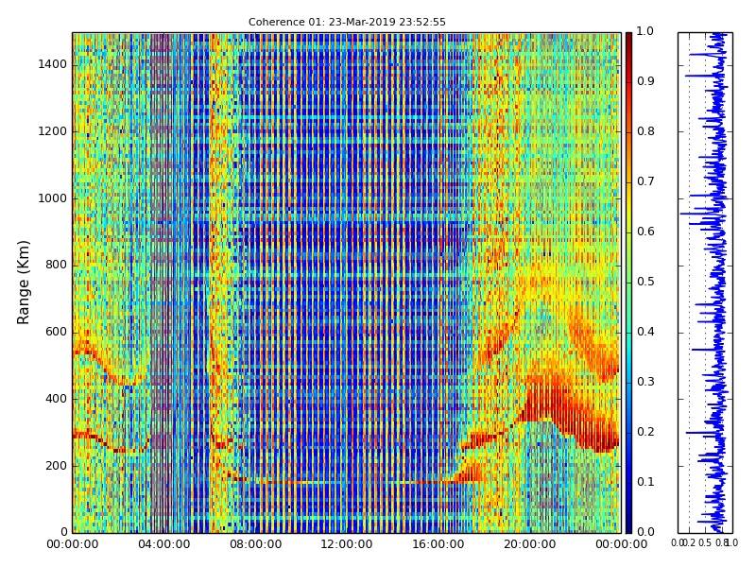Click the 0.5 tick under the profile plot

(x=705, y=543)
